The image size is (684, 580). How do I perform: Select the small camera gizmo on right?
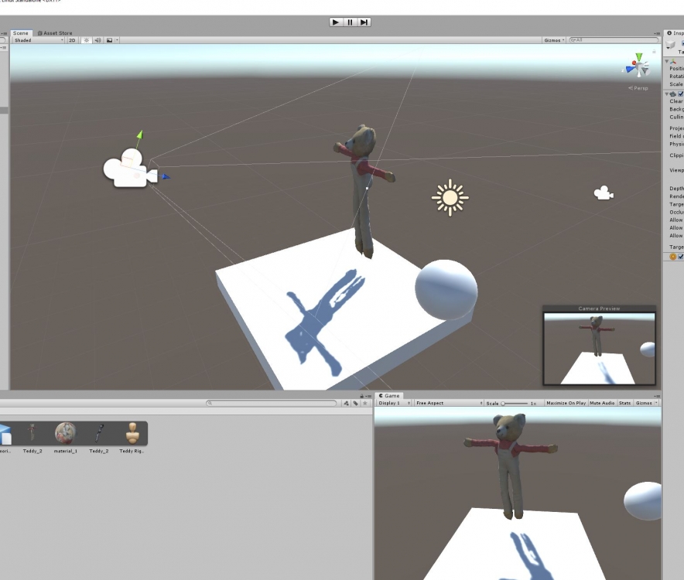pyautogui.click(x=604, y=193)
